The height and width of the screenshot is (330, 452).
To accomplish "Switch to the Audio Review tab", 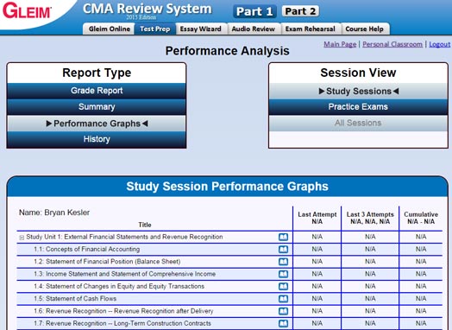I will click(x=254, y=29).
